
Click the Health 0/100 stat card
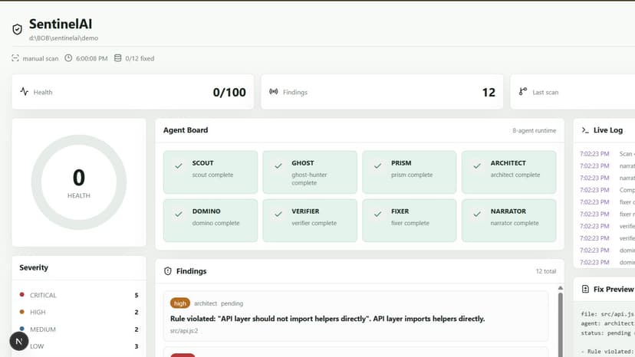pyautogui.click(x=133, y=92)
